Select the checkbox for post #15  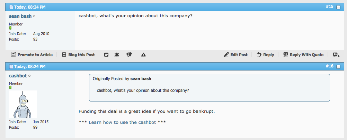338,7
